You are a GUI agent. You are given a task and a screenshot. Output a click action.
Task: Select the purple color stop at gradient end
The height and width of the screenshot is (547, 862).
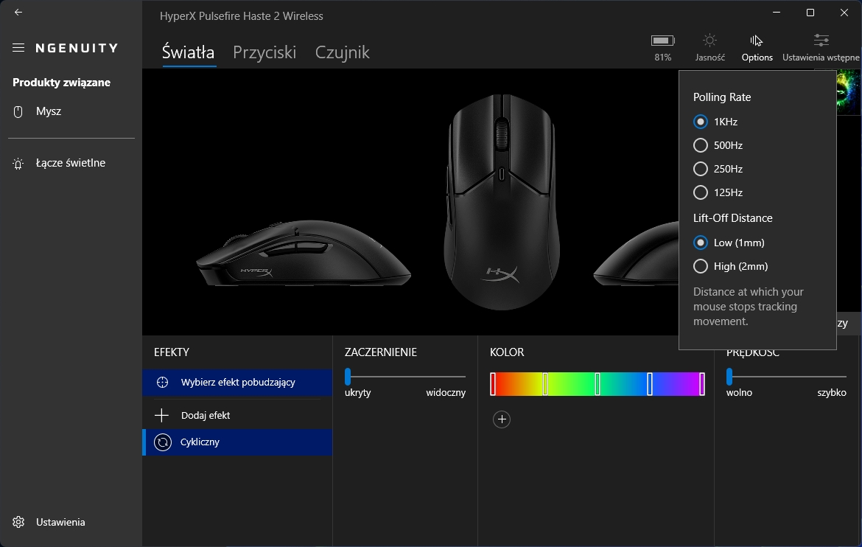click(702, 384)
